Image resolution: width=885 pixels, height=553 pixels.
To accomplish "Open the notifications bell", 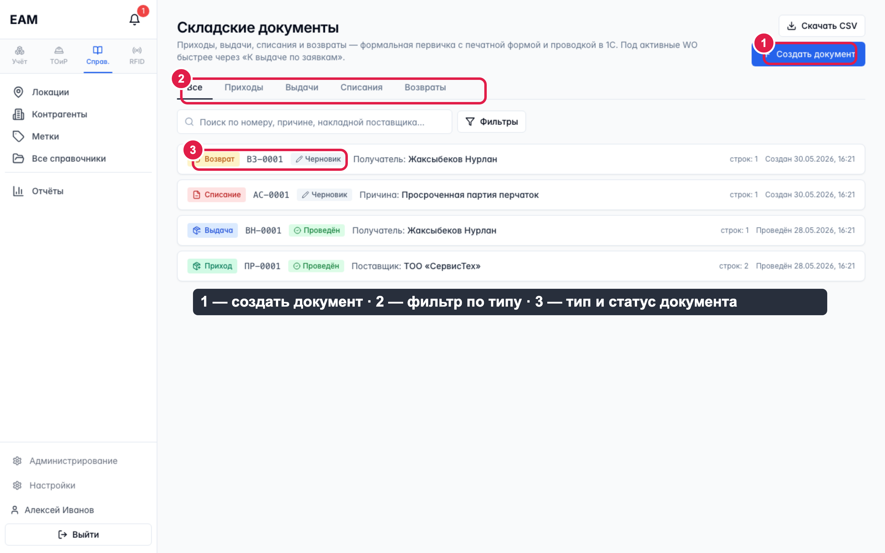I will 135,19.
